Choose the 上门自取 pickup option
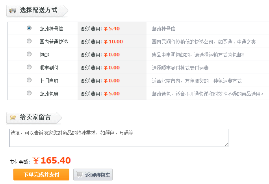The width and height of the screenshot is (269, 184). tap(29, 80)
